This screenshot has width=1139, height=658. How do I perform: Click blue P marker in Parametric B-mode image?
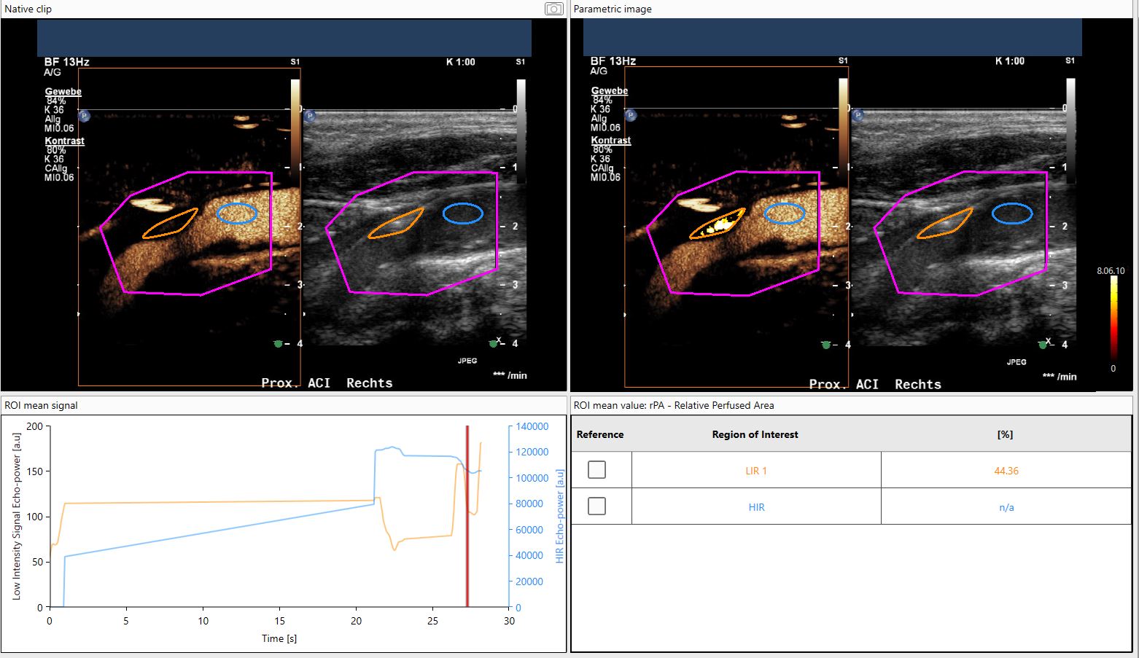(858, 115)
